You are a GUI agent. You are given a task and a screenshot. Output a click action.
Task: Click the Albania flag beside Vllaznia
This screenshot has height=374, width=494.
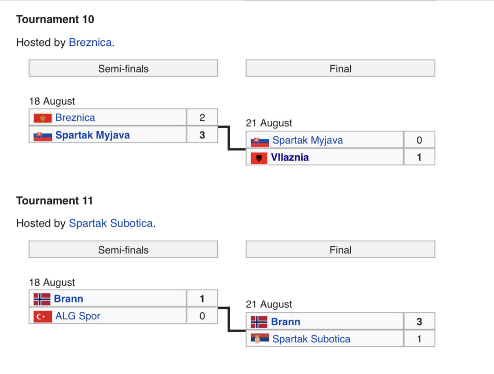coord(259,158)
